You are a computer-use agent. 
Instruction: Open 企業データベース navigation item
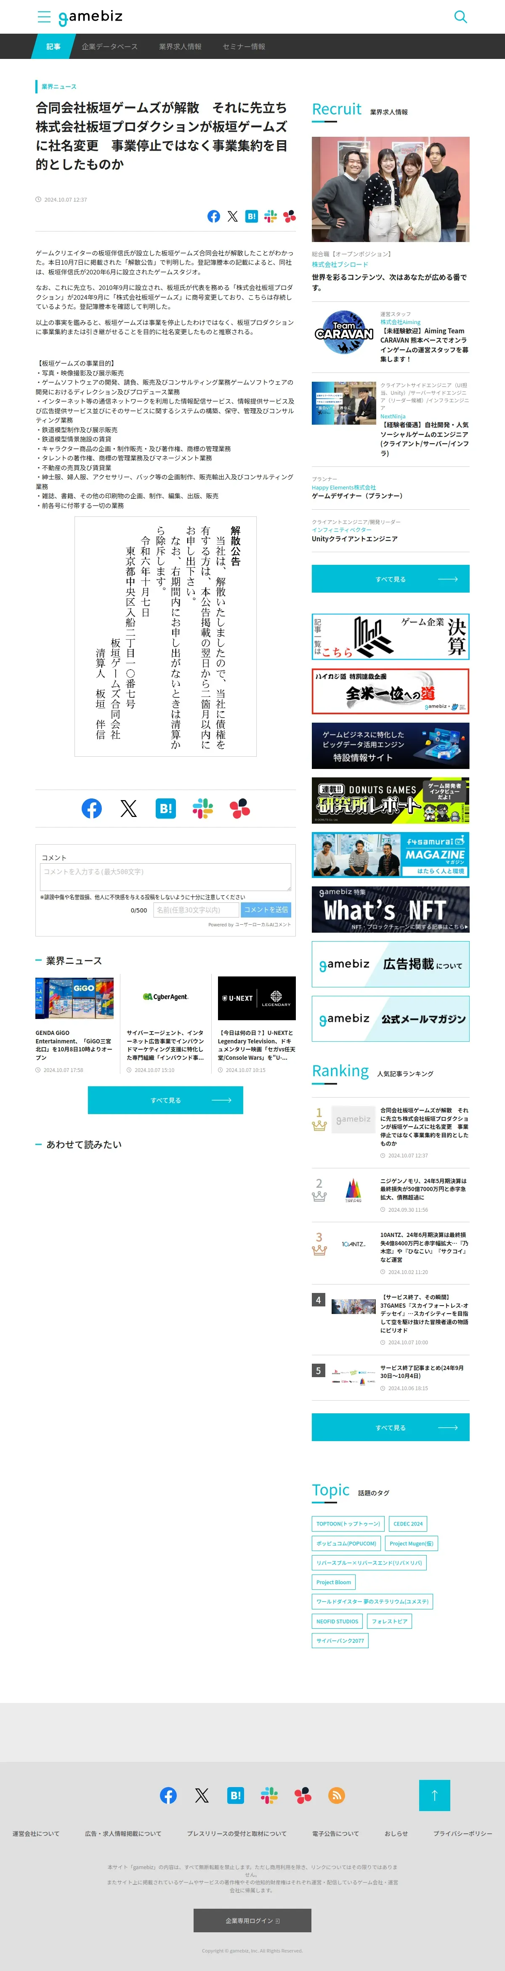[109, 47]
